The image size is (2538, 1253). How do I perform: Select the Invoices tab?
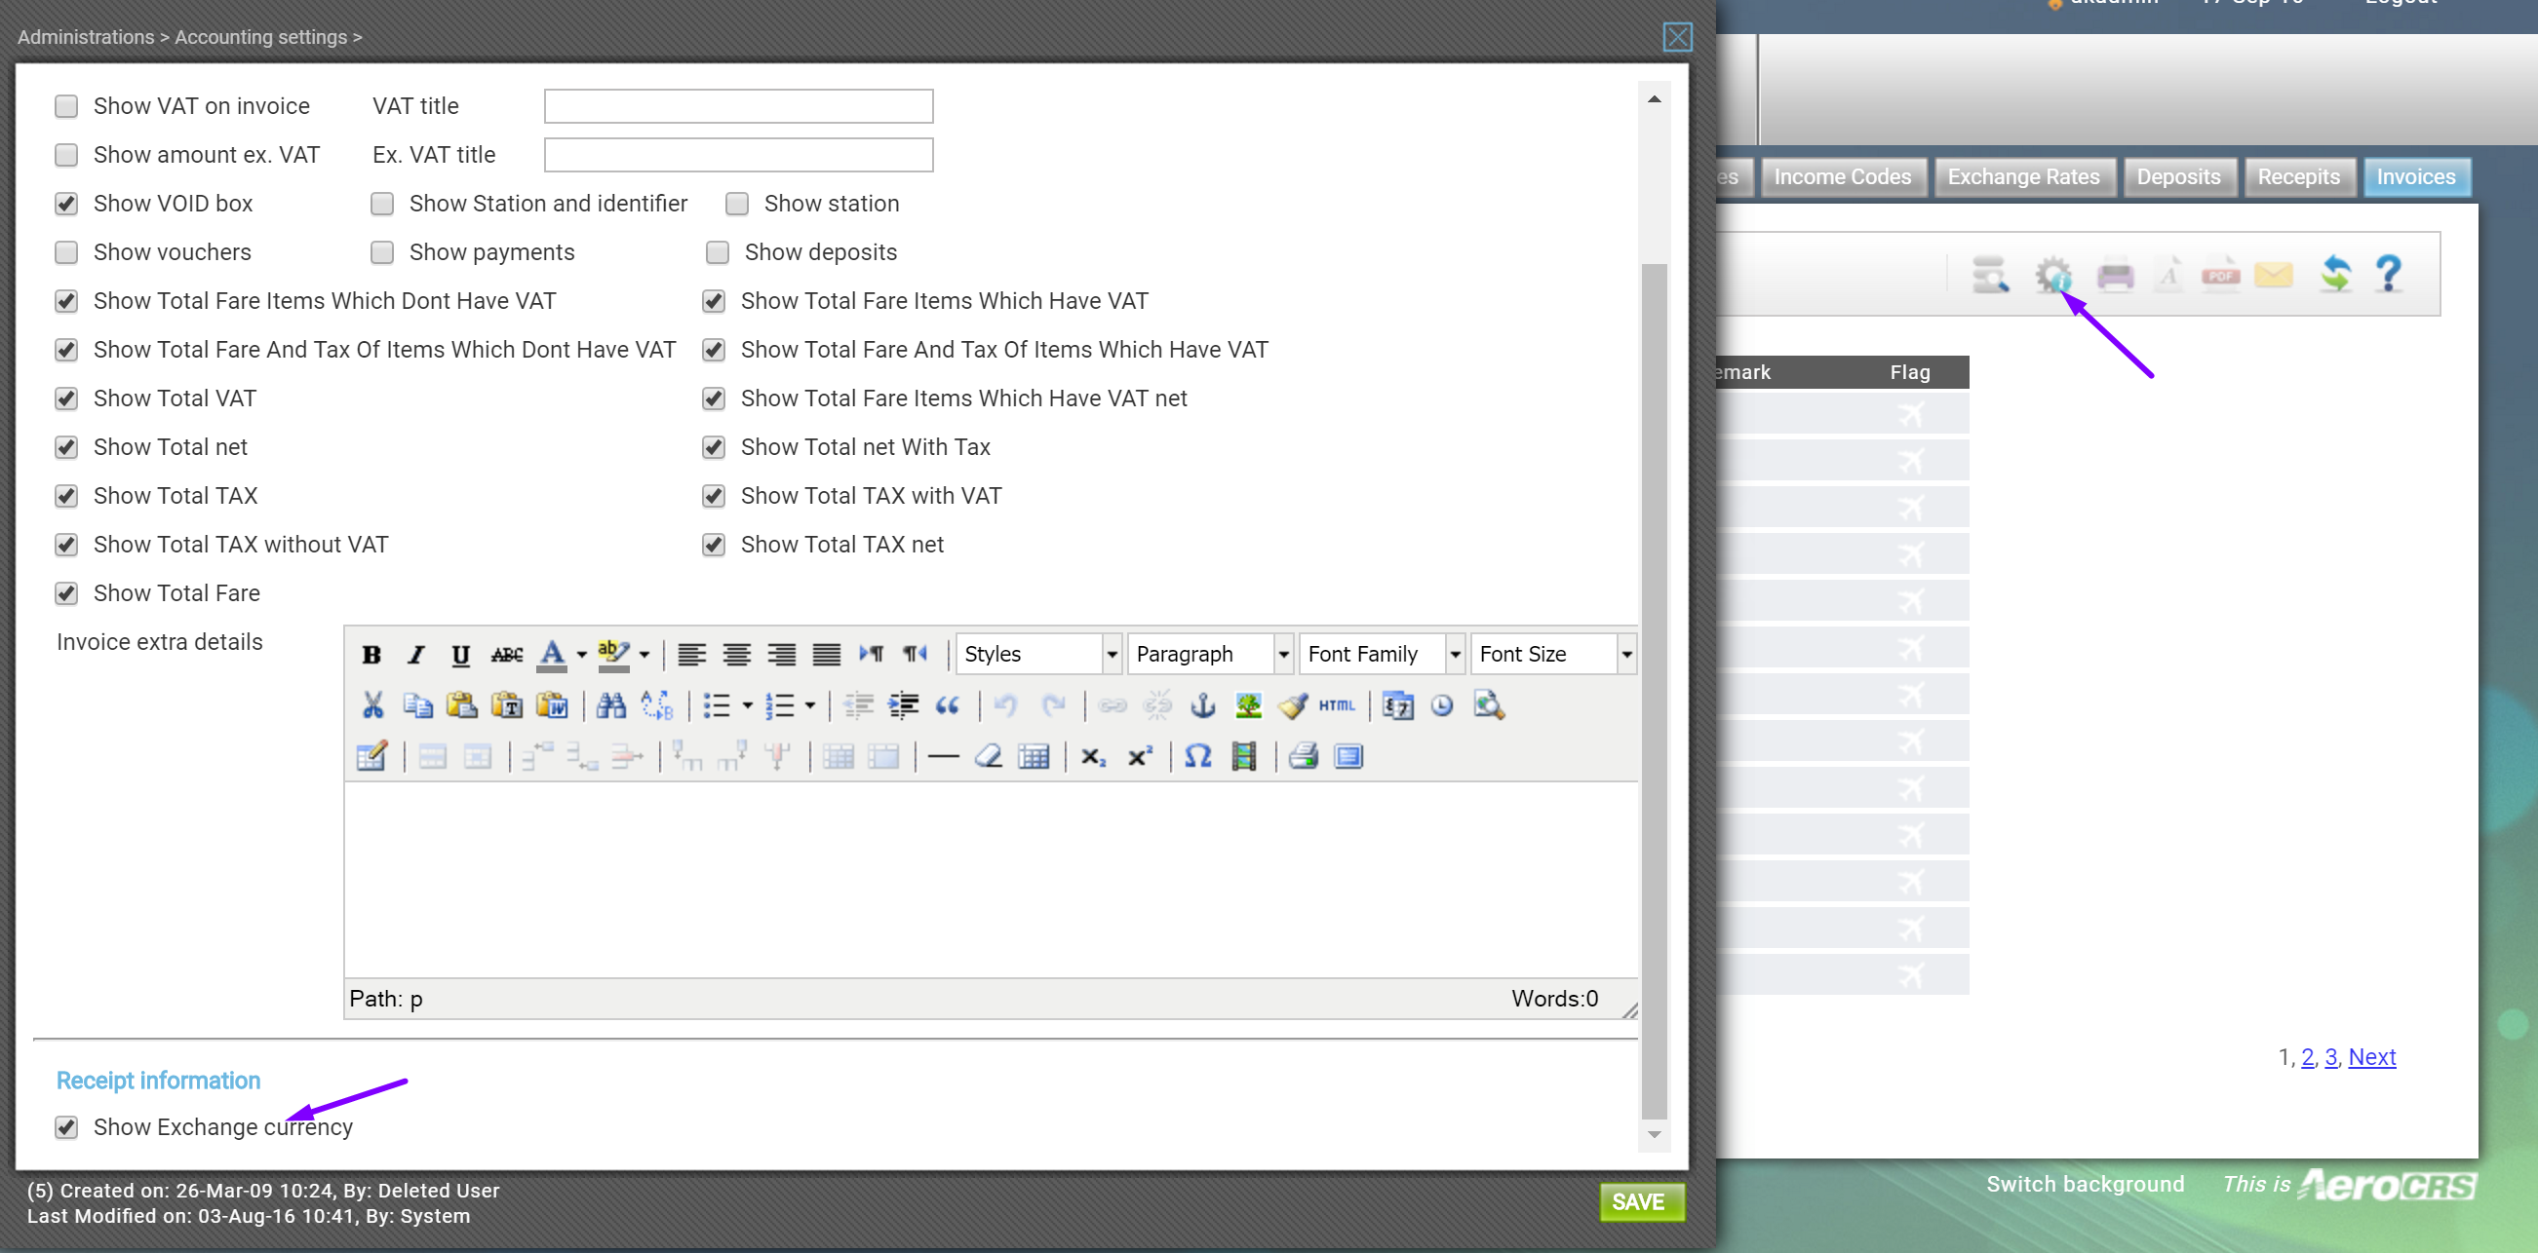pos(2416,177)
